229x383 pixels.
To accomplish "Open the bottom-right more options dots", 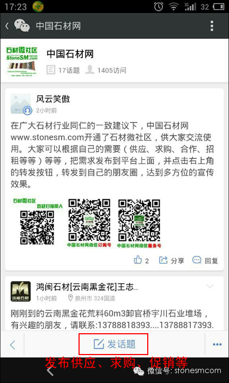I will [x=217, y=344].
